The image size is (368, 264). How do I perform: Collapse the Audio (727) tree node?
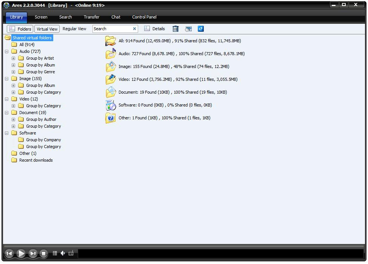6,51
